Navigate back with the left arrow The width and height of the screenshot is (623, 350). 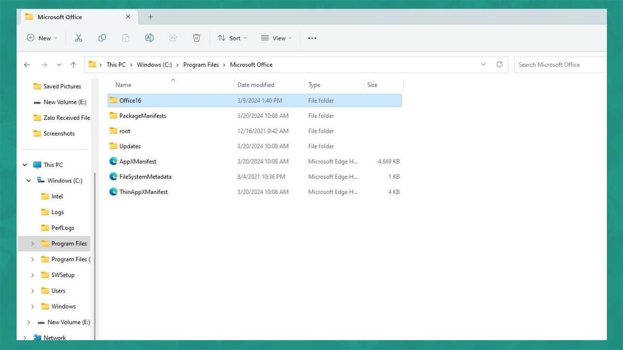pos(27,65)
